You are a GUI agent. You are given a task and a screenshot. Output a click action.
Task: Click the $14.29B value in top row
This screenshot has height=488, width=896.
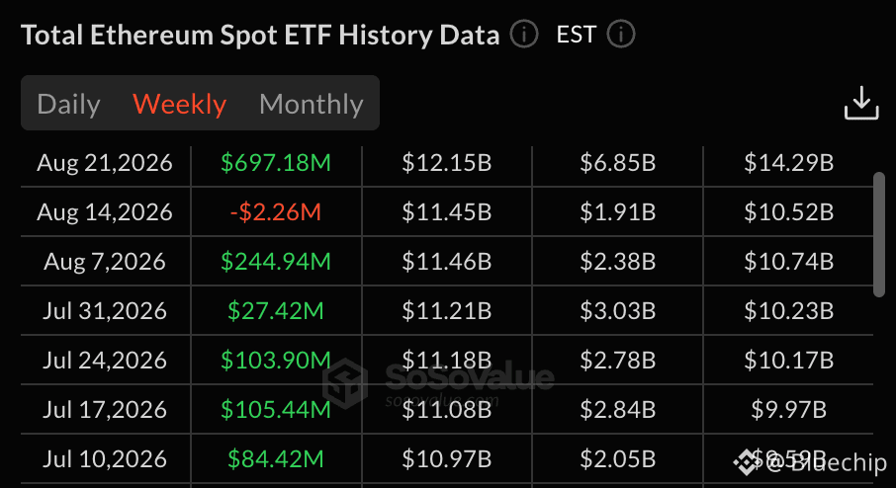pos(788,163)
